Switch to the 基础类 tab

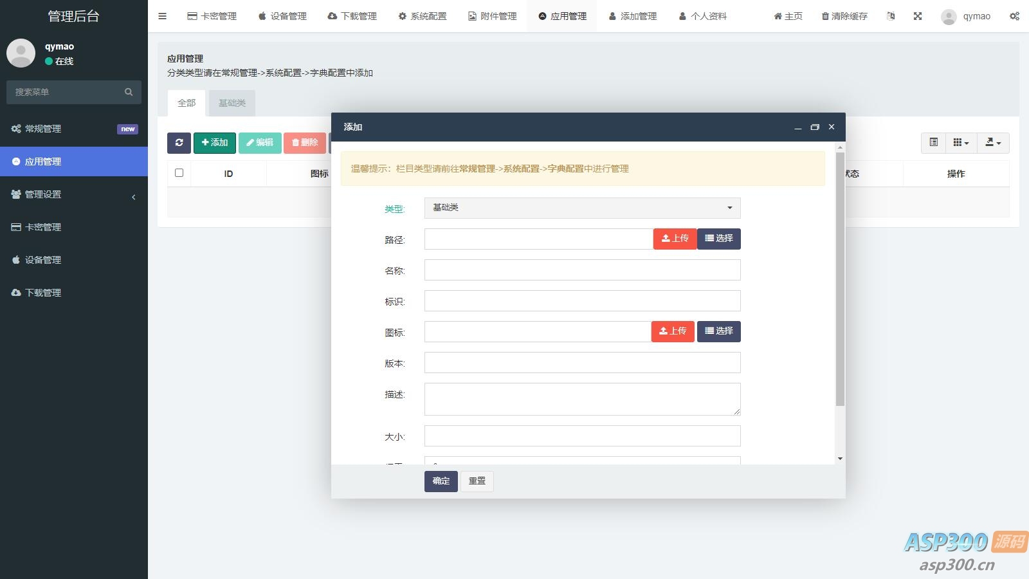pyautogui.click(x=232, y=103)
